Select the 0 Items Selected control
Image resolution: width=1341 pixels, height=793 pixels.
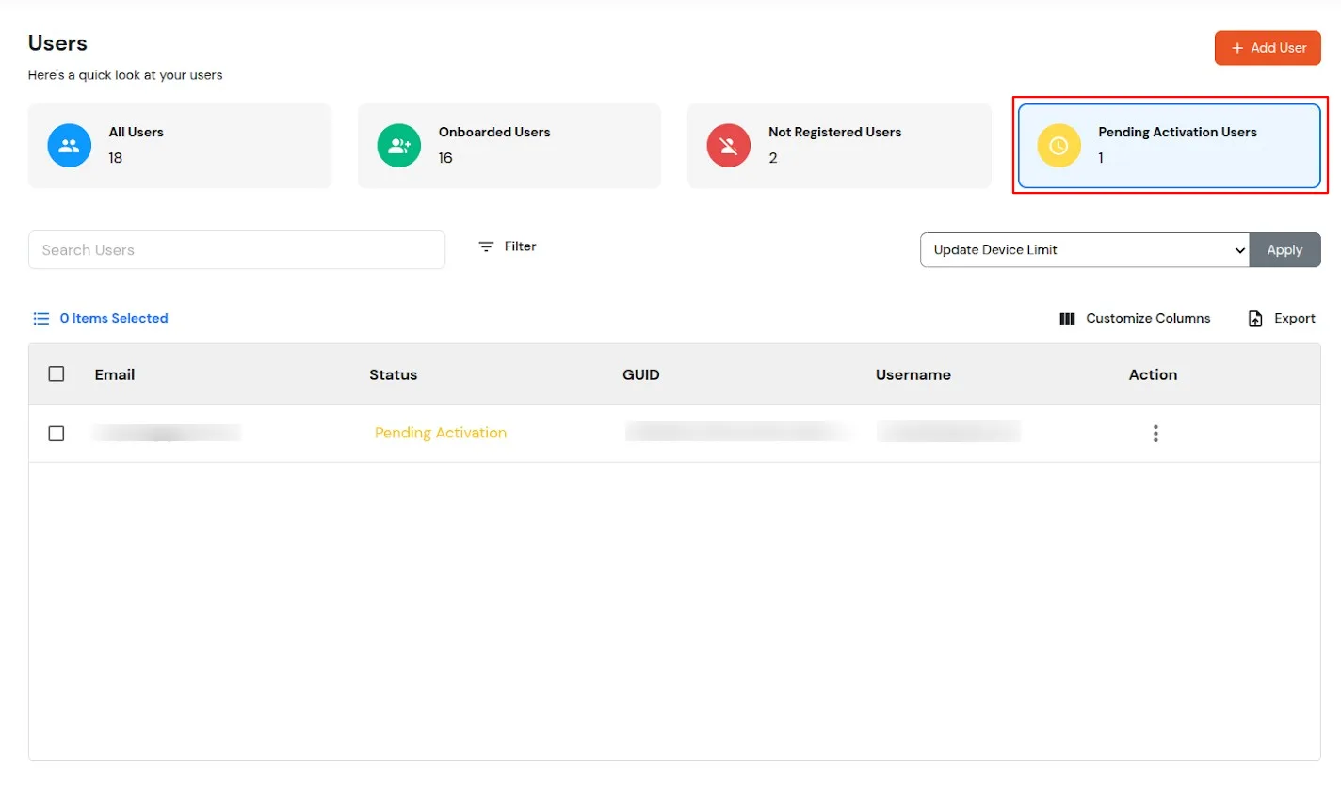(x=114, y=318)
